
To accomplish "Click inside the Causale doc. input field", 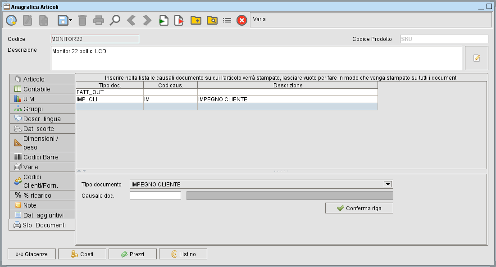I will pyautogui.click(x=155, y=195).
